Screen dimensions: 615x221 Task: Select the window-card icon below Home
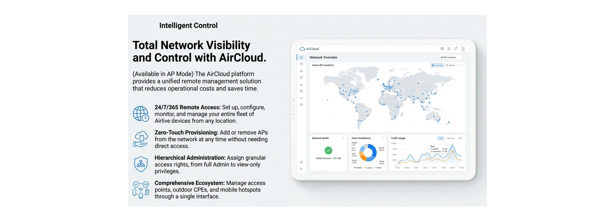[x=301, y=64]
